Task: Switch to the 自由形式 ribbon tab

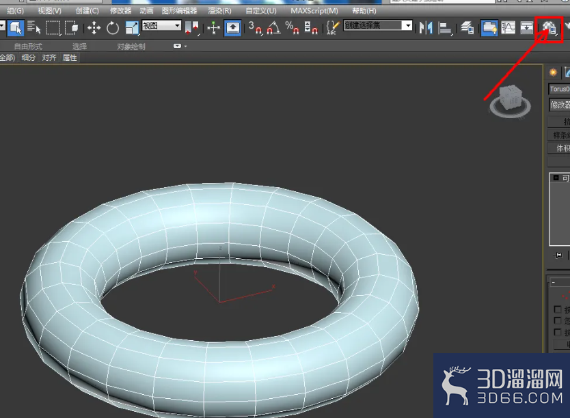Action: (28, 46)
